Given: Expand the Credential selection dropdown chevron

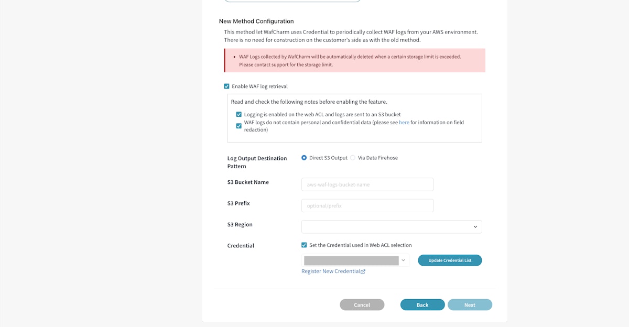Looking at the screenshot, I should point(403,260).
